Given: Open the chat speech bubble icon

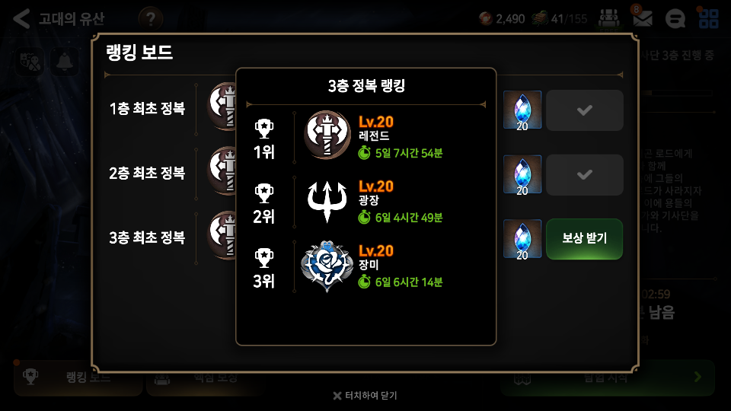Looking at the screenshot, I should pyautogui.click(x=675, y=18).
